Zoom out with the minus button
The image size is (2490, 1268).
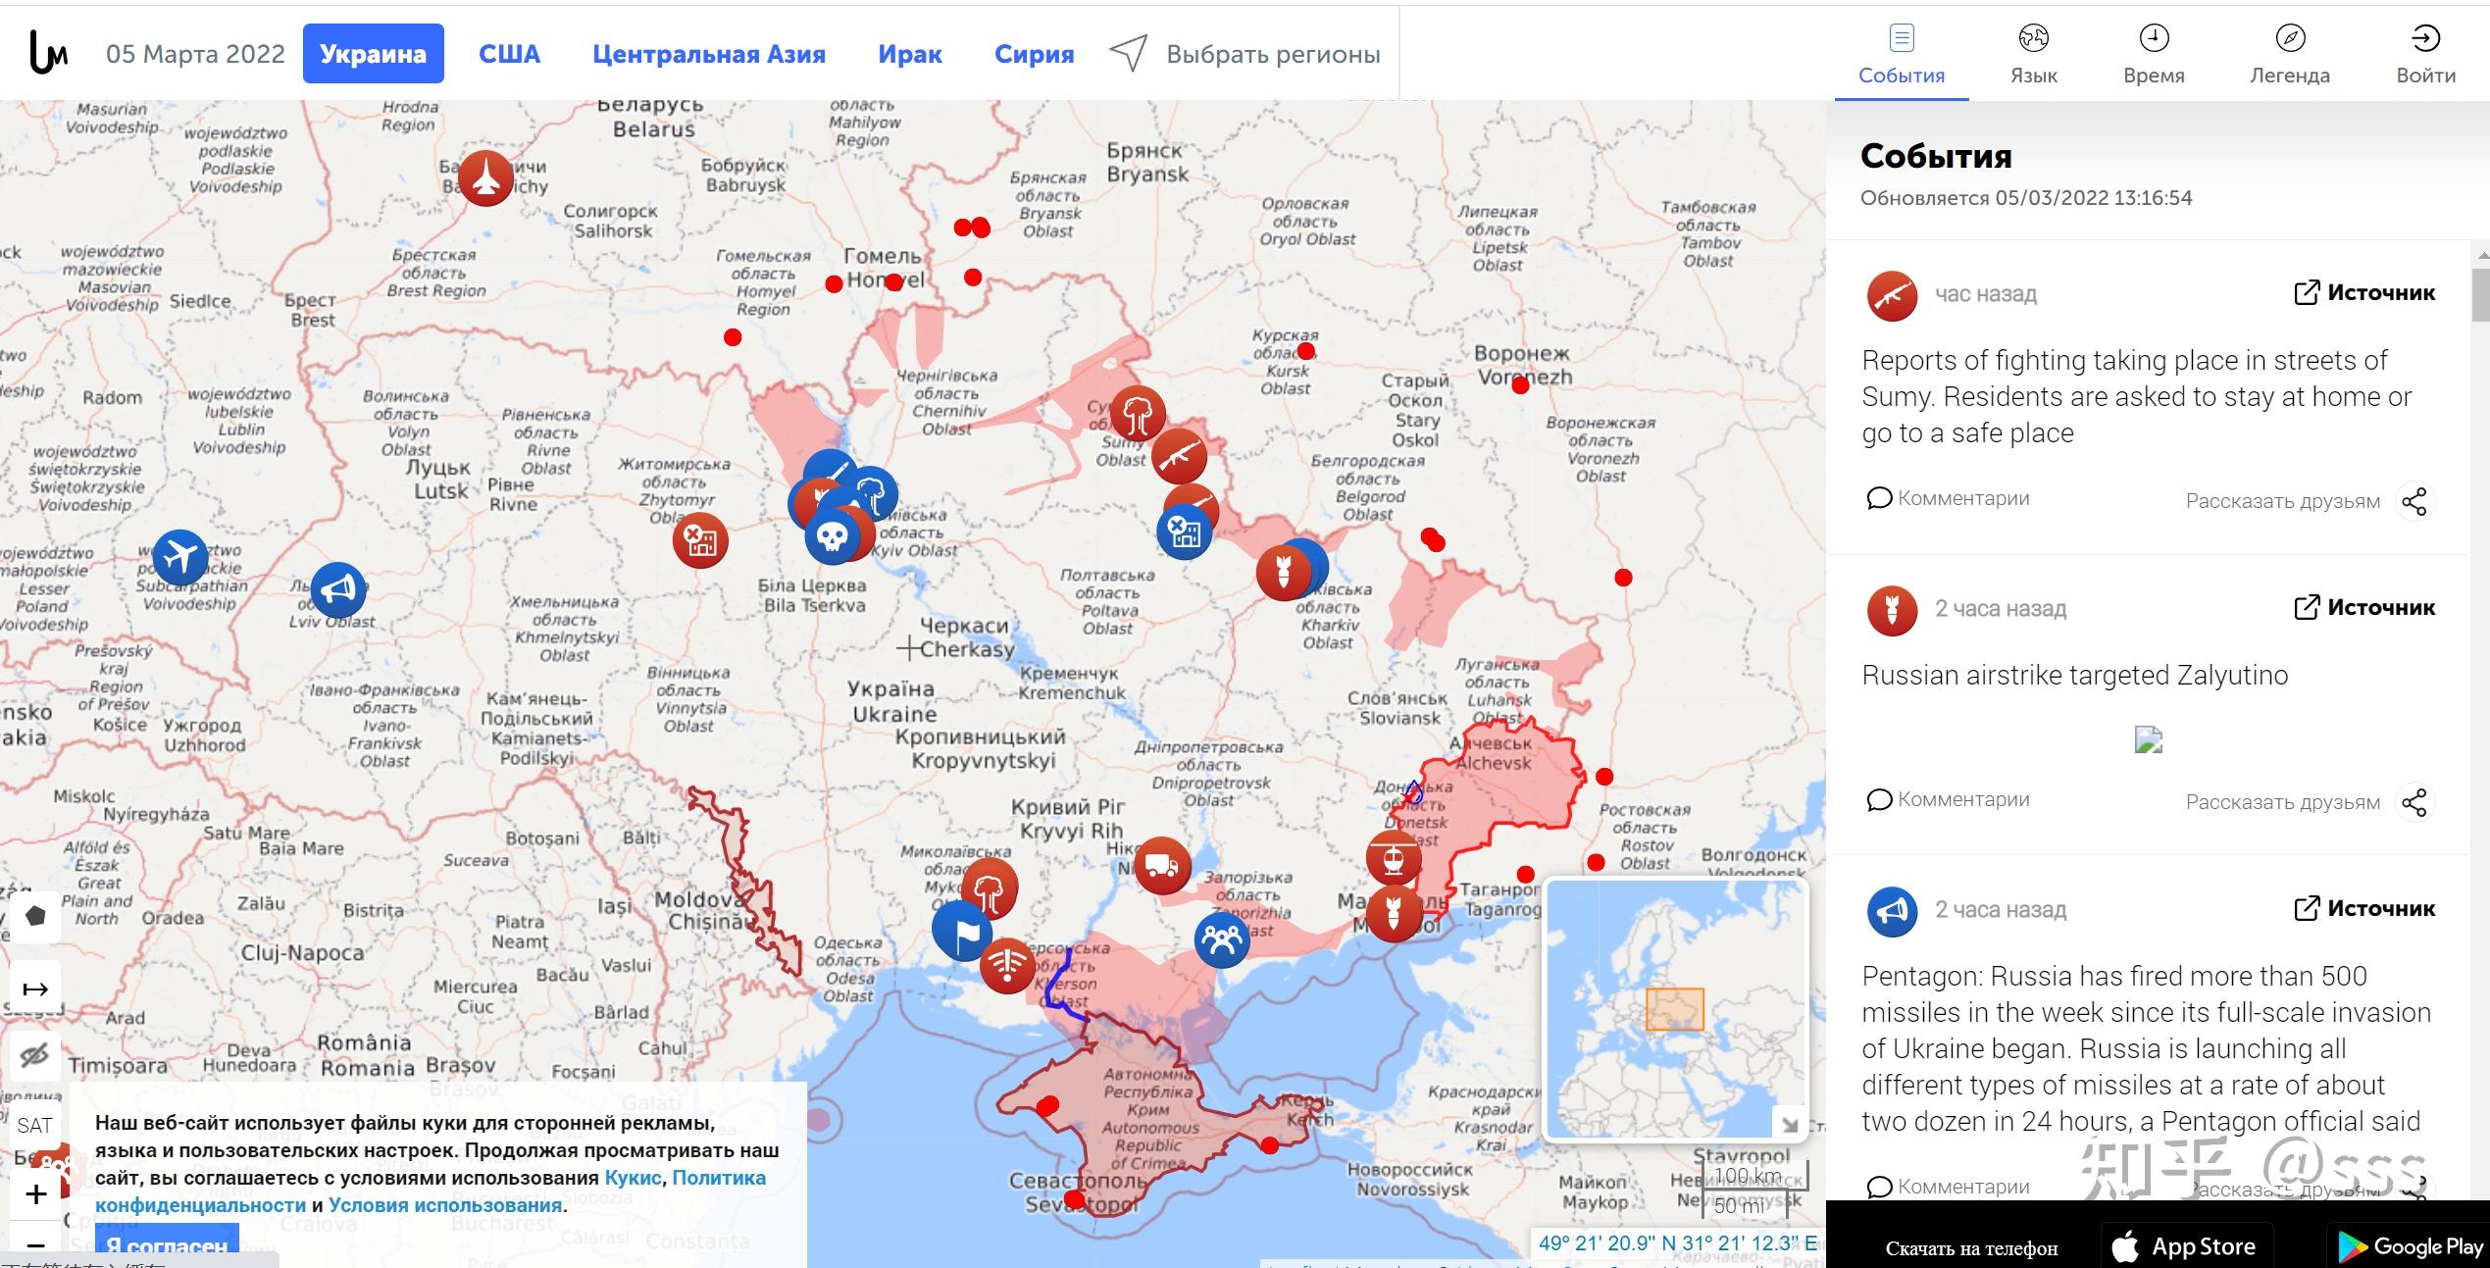click(x=36, y=1245)
